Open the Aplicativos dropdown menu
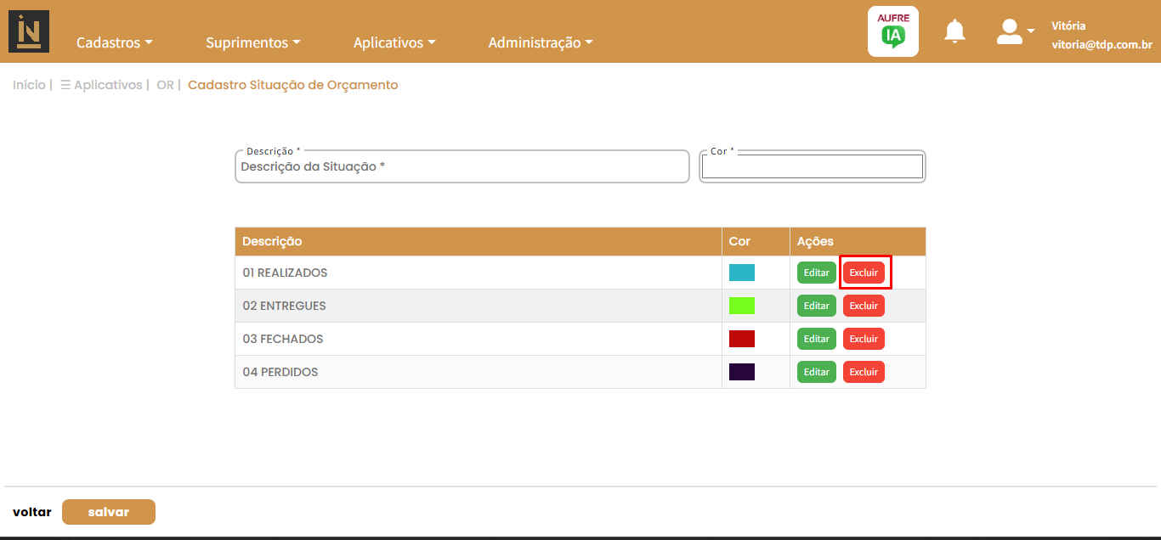The height and width of the screenshot is (540, 1161). click(x=394, y=42)
